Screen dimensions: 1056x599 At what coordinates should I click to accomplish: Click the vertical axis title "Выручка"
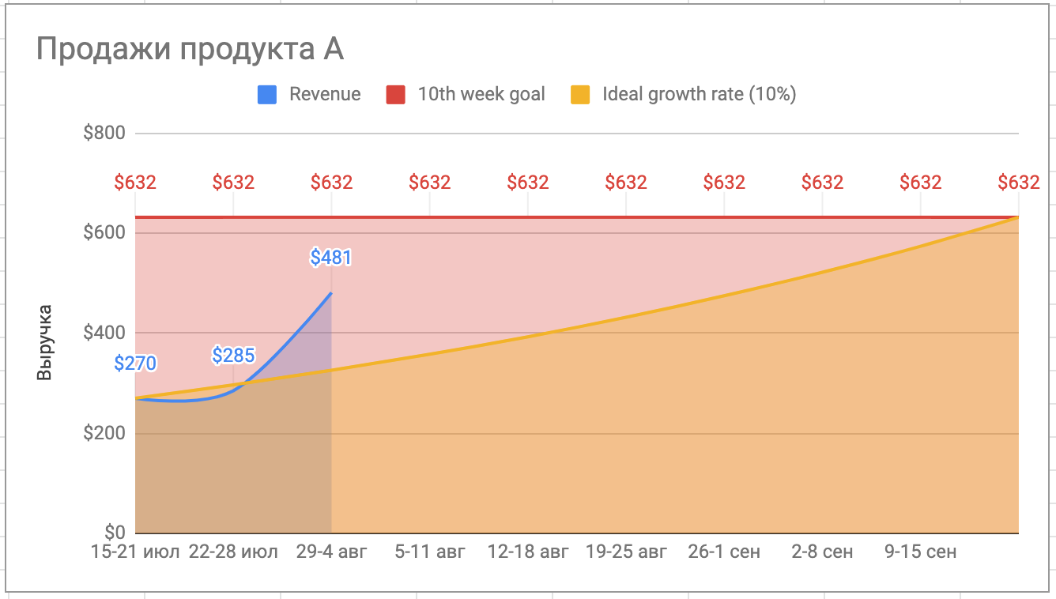[45, 341]
